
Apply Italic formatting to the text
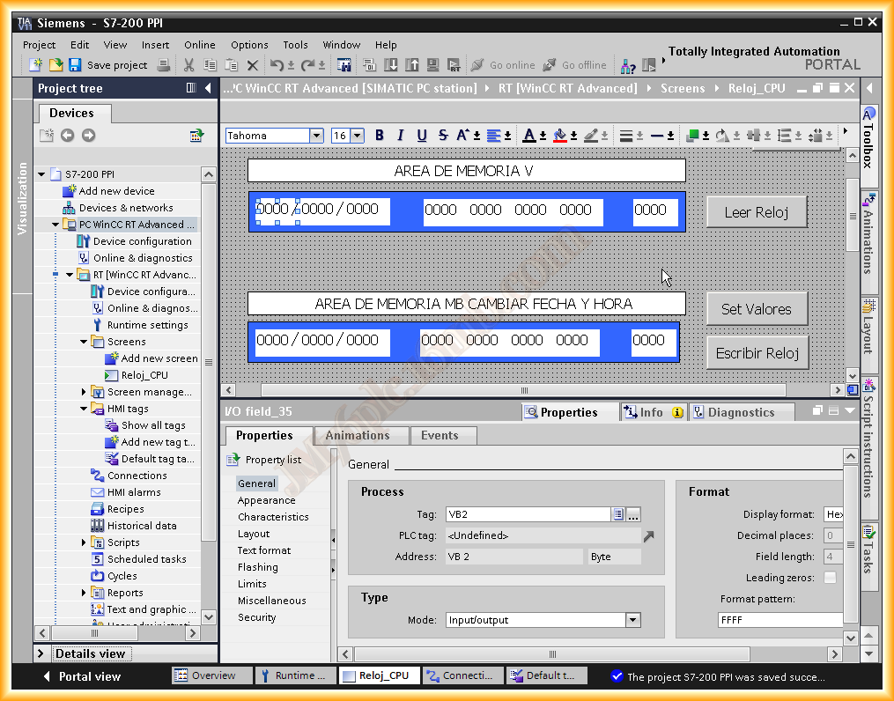[x=401, y=135]
